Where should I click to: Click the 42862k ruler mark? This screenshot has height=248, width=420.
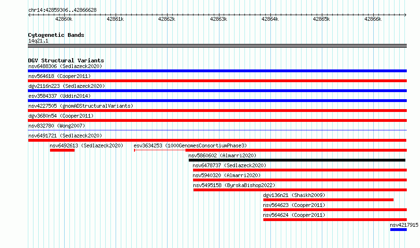(x=167, y=19)
